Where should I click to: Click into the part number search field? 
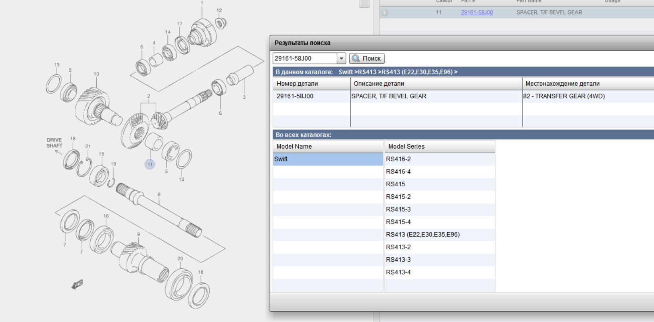(305, 58)
